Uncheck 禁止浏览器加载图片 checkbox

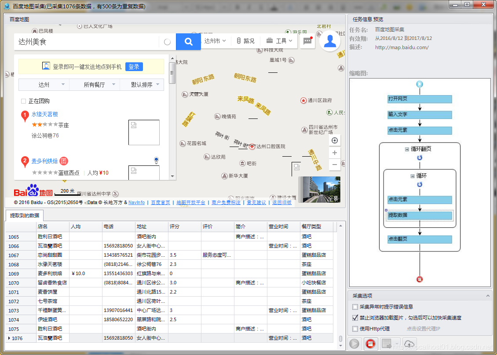355,318
